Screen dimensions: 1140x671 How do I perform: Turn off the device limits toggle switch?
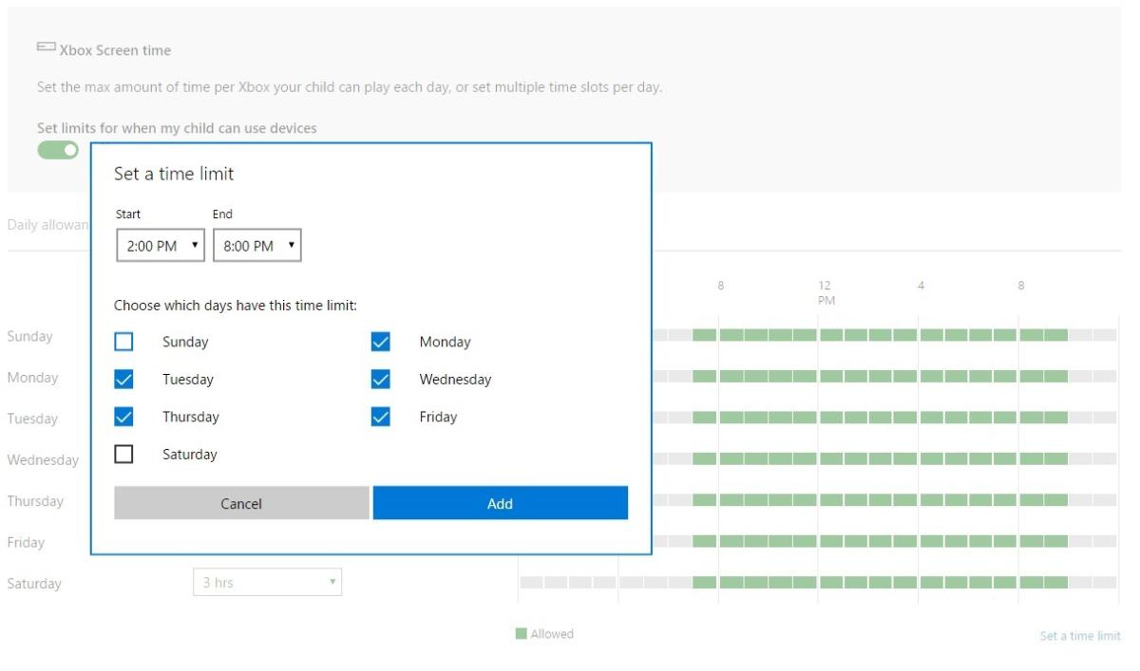(x=58, y=150)
